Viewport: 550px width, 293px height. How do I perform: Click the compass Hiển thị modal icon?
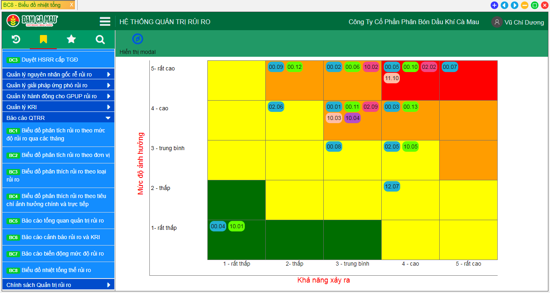[x=138, y=39]
